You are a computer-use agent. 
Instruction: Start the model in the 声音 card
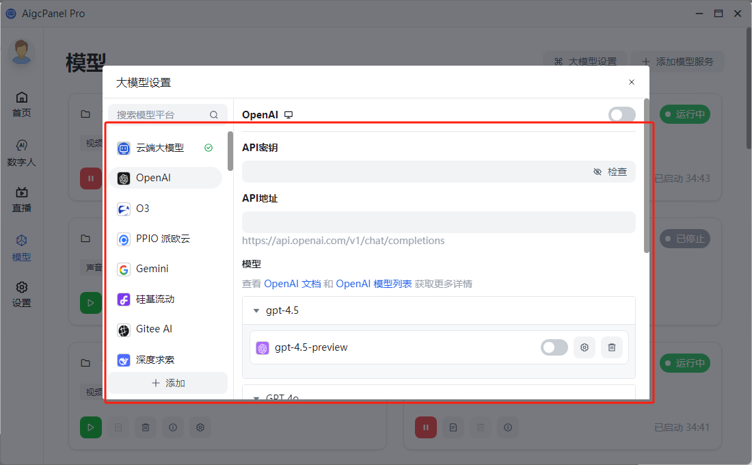coord(91,303)
